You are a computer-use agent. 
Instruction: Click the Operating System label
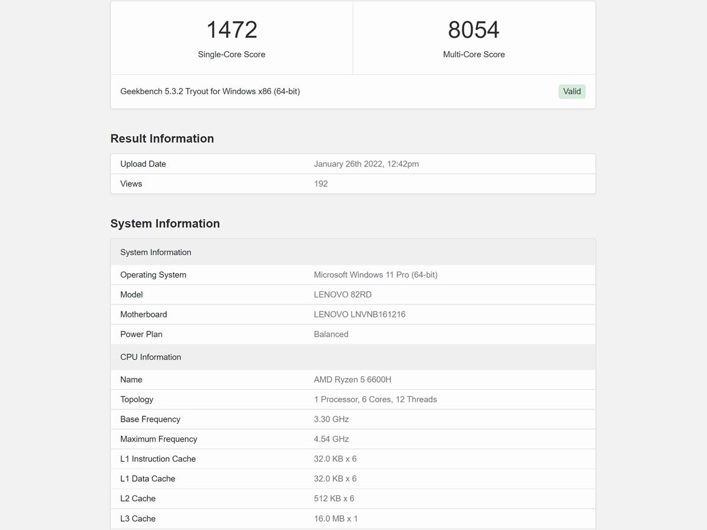[153, 274]
